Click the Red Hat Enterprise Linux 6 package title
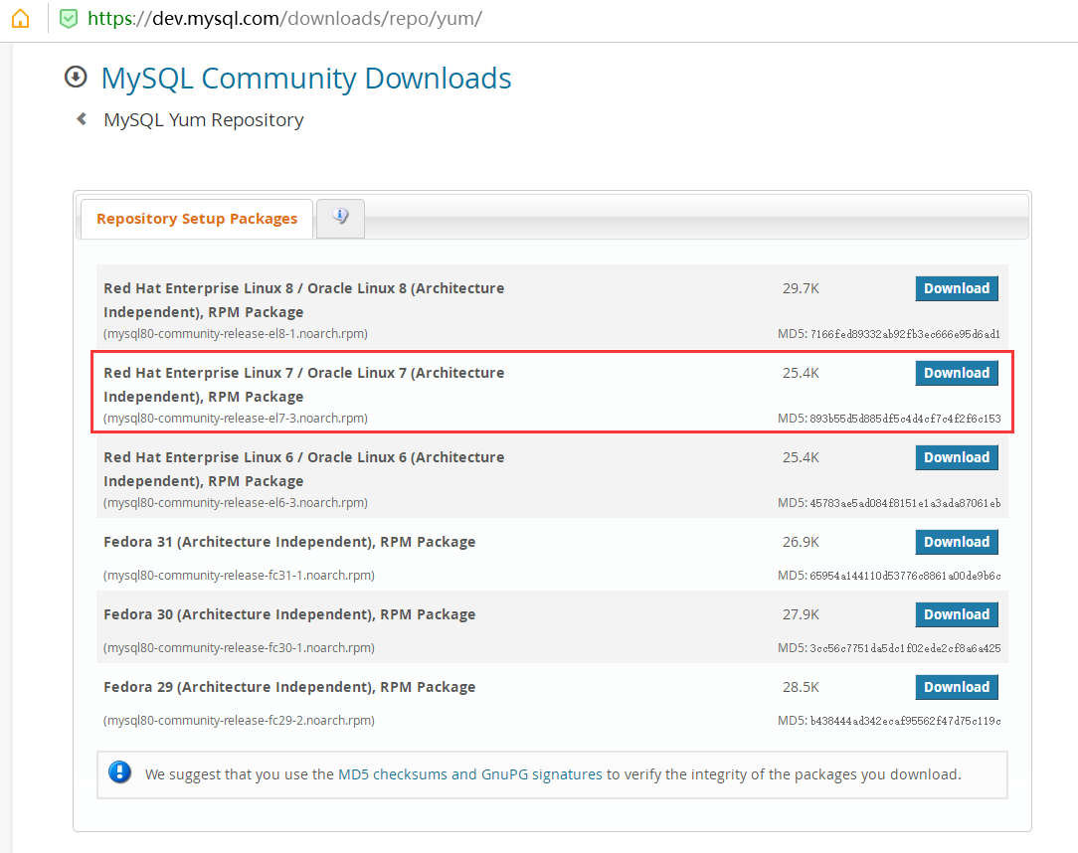The height and width of the screenshot is (853, 1078). [x=304, y=469]
